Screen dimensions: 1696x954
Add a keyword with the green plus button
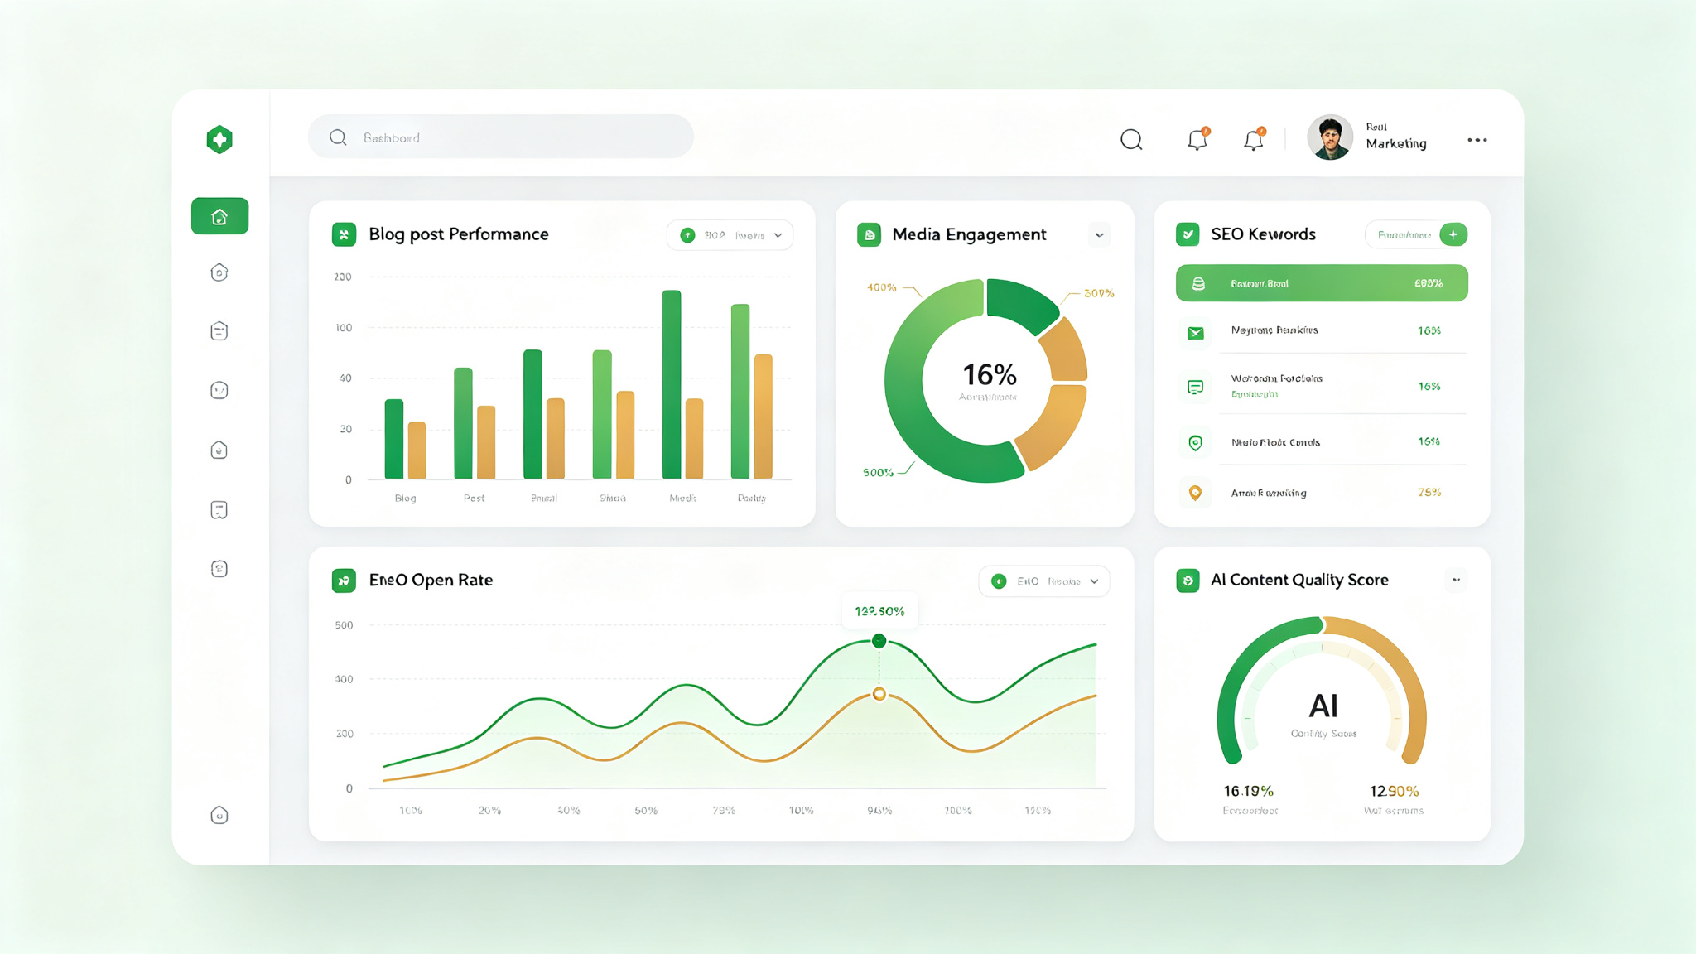(x=1453, y=234)
